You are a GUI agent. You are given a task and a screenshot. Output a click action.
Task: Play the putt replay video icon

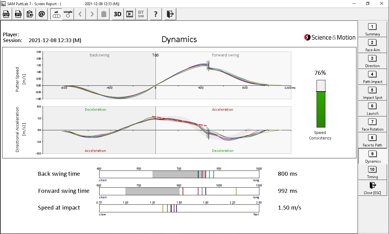(x=129, y=14)
